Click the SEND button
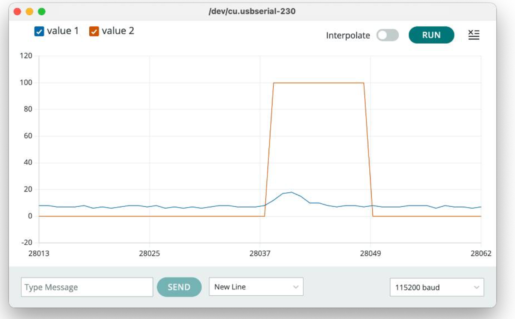515x319 pixels. (x=179, y=287)
